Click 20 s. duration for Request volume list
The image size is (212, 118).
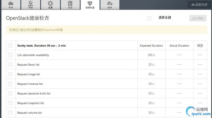[x=151, y=113]
